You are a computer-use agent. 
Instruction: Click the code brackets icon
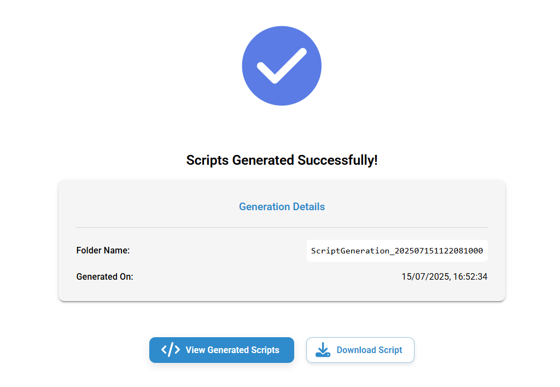171,350
